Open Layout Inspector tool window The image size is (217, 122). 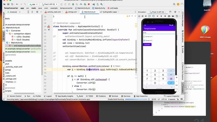pos(172,96)
